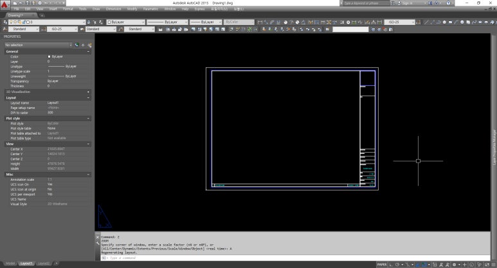This screenshot has width=497, height=268.
Task: Open the Standard text style dropdown
Action: [24, 29]
